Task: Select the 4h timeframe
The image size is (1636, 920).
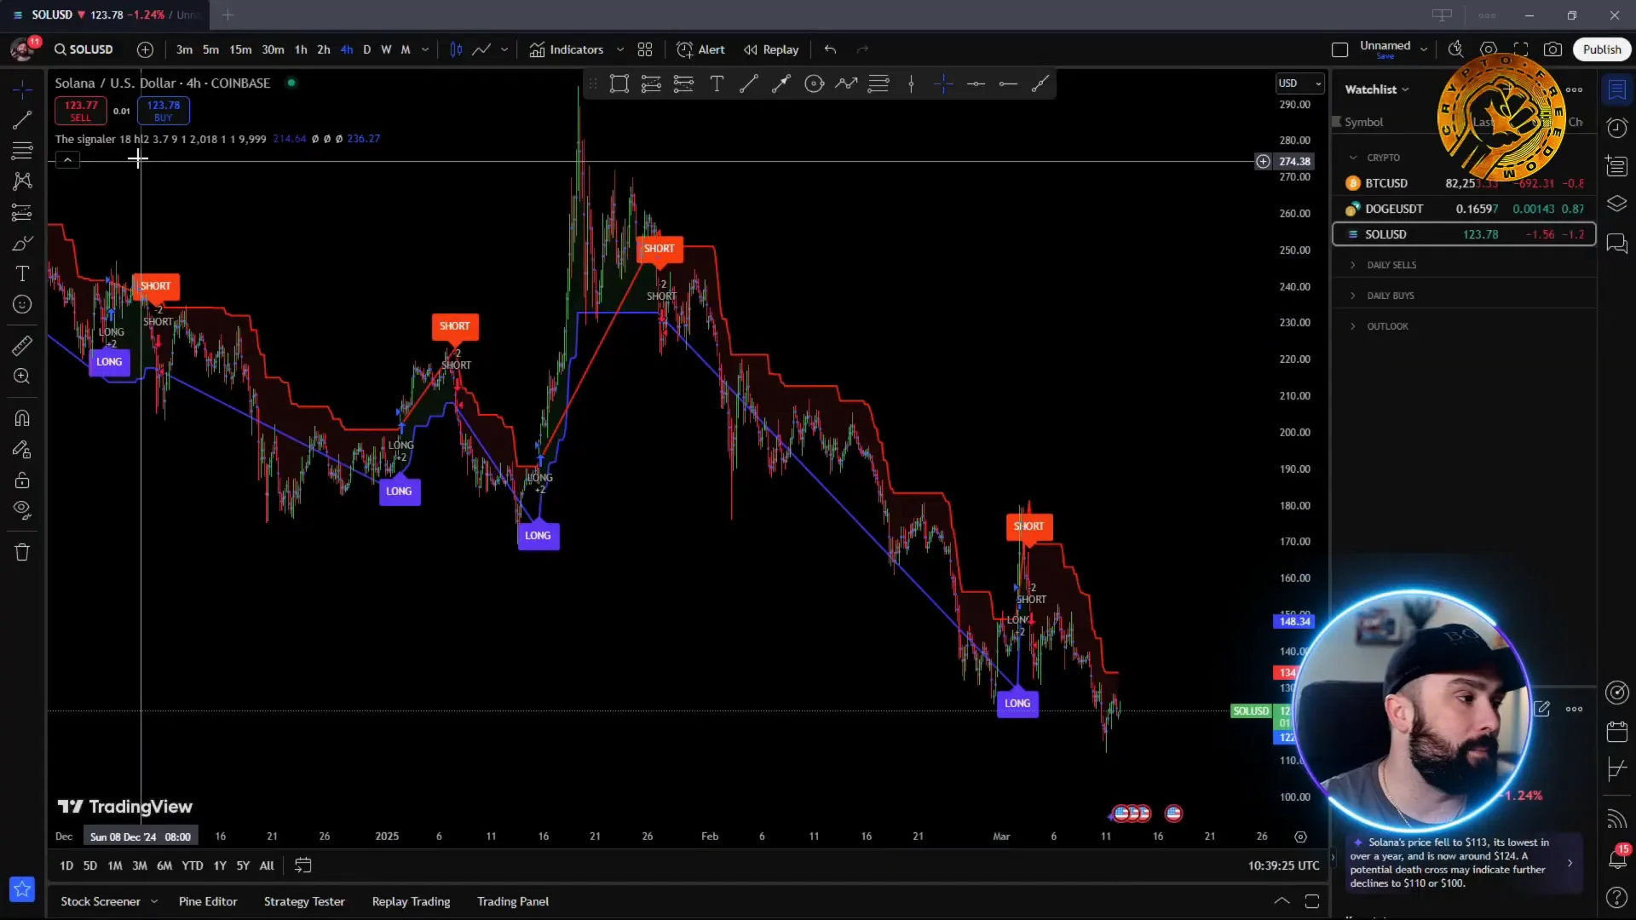Action: (347, 49)
